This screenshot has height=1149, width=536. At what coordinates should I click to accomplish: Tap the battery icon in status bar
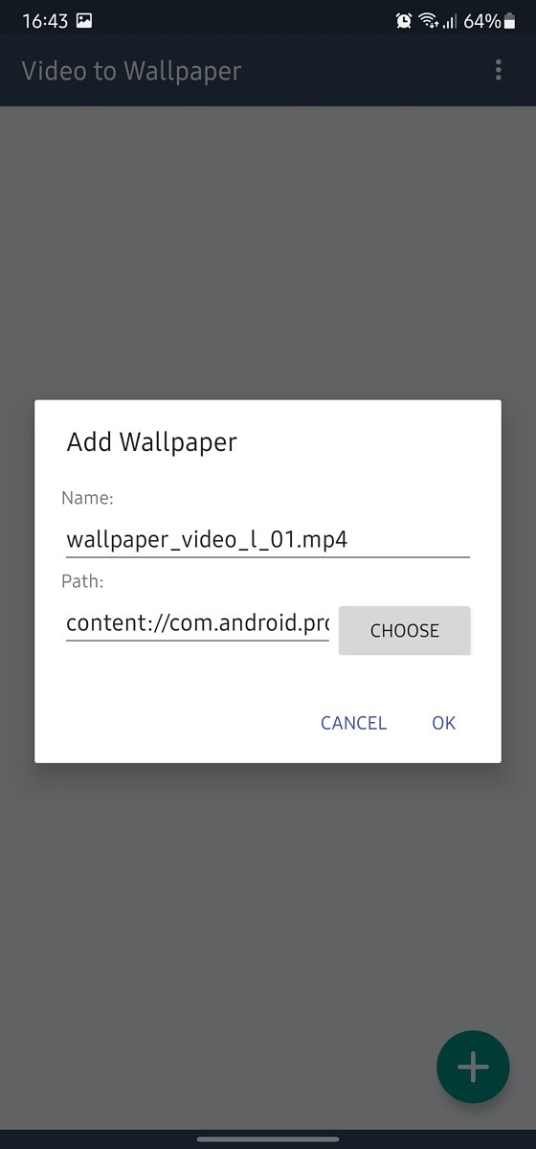509,20
